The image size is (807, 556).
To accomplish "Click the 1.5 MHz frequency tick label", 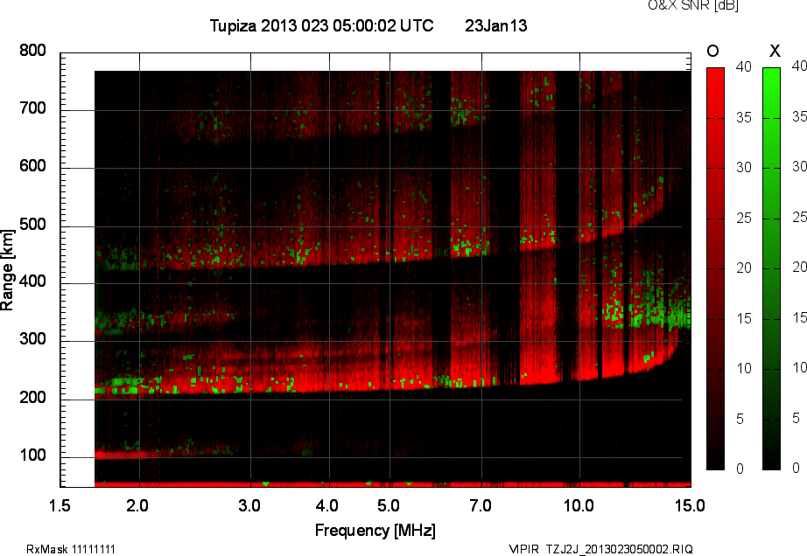I will (x=60, y=505).
